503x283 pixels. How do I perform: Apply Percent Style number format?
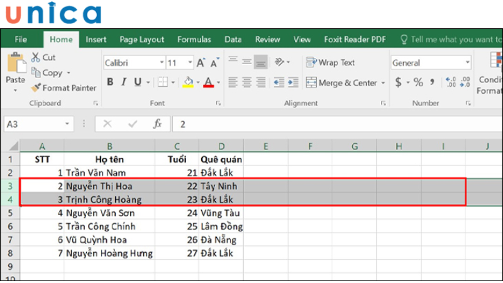[x=417, y=82]
